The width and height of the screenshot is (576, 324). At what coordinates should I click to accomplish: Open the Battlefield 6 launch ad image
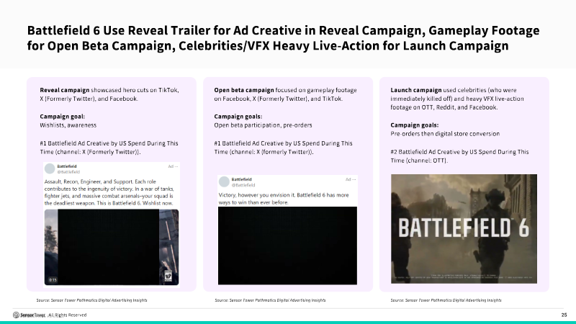pos(464,228)
